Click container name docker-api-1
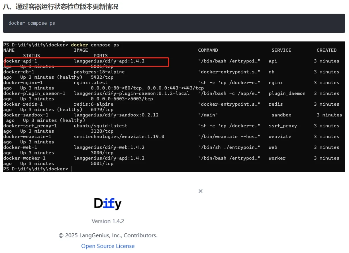This screenshot has height=253, width=349. 20,61
